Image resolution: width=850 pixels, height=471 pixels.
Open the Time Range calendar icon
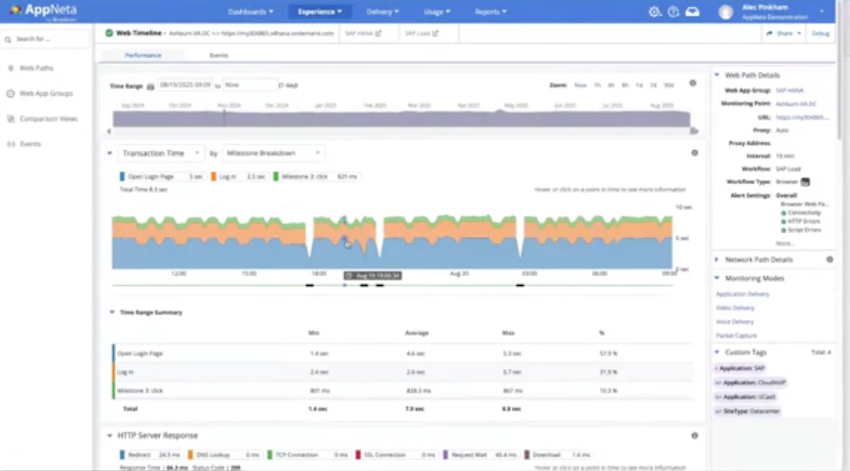click(151, 86)
